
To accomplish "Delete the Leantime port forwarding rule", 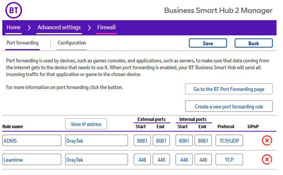I will tap(267, 160).
